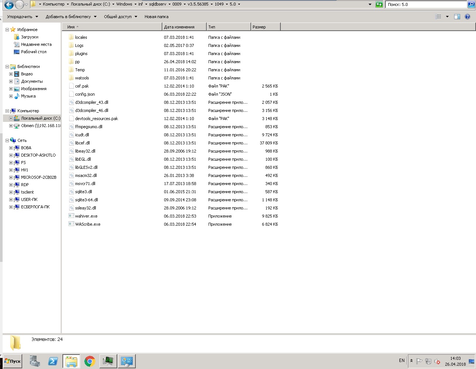Screen dimensions: 476x369
Task: Click the Explorer folder icon in the taskbar
Action: click(x=71, y=361)
